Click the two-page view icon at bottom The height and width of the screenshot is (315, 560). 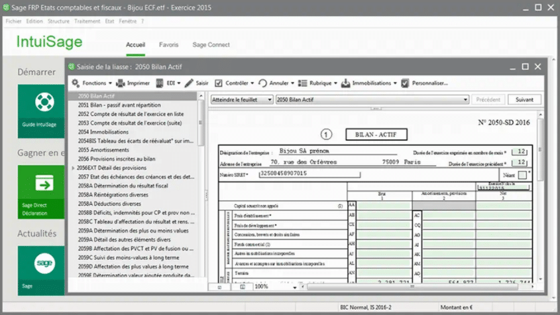pos(243,286)
